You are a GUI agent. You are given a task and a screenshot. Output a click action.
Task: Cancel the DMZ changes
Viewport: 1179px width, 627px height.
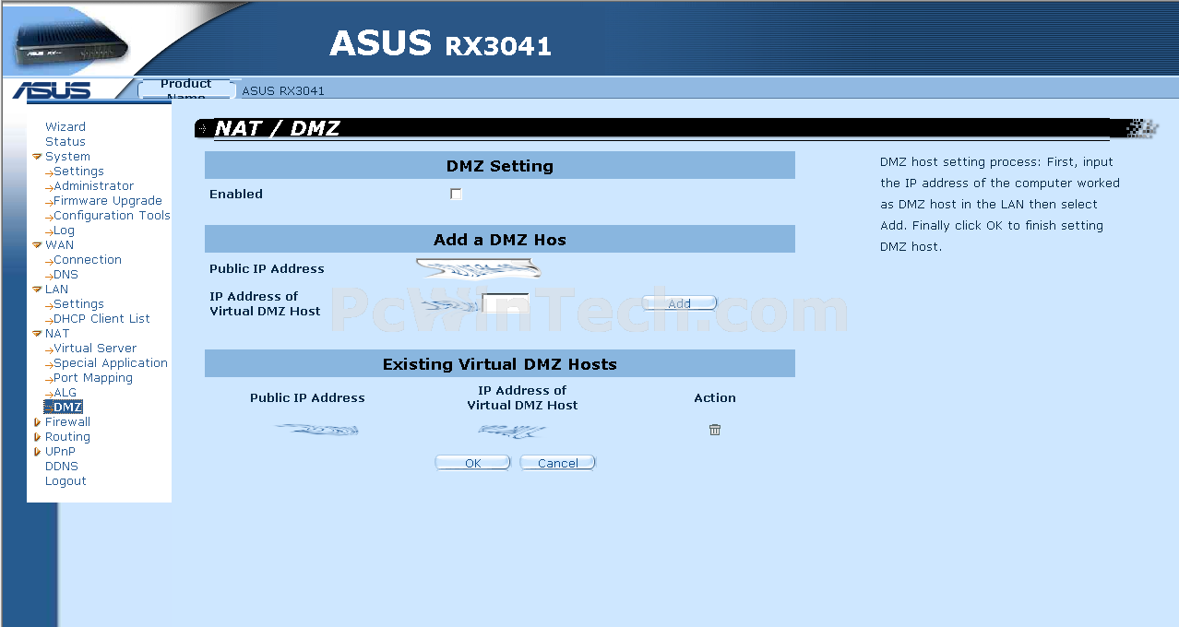tap(557, 463)
